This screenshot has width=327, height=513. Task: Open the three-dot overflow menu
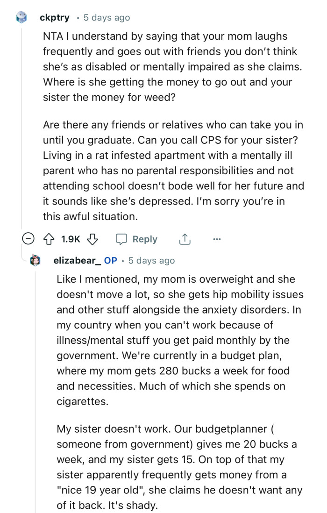tap(217, 239)
